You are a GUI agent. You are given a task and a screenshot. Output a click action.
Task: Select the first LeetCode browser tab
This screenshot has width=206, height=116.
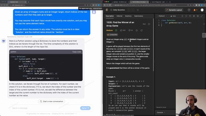[120, 2]
